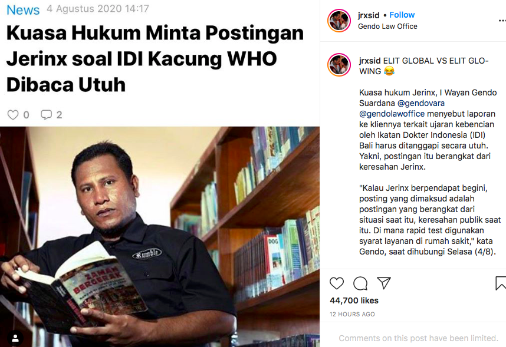
Task: Follow the jrxsid account
Action: point(402,15)
